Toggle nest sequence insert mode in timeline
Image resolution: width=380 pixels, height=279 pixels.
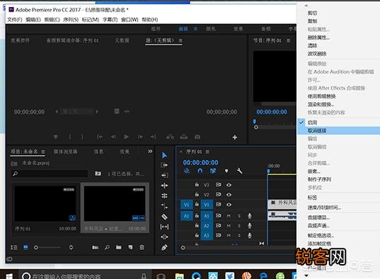click(x=187, y=171)
